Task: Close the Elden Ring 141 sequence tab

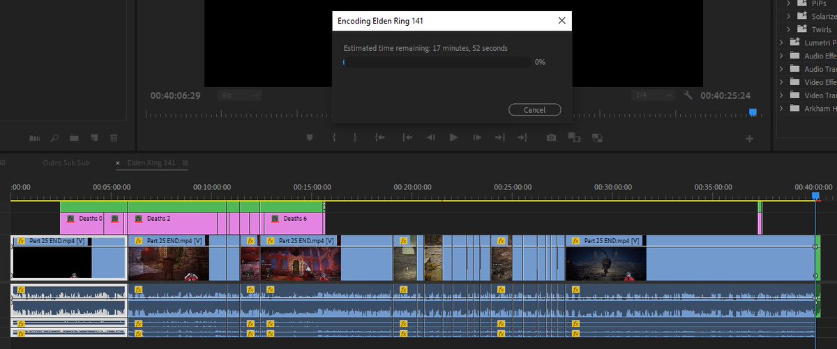Action: pyautogui.click(x=118, y=163)
